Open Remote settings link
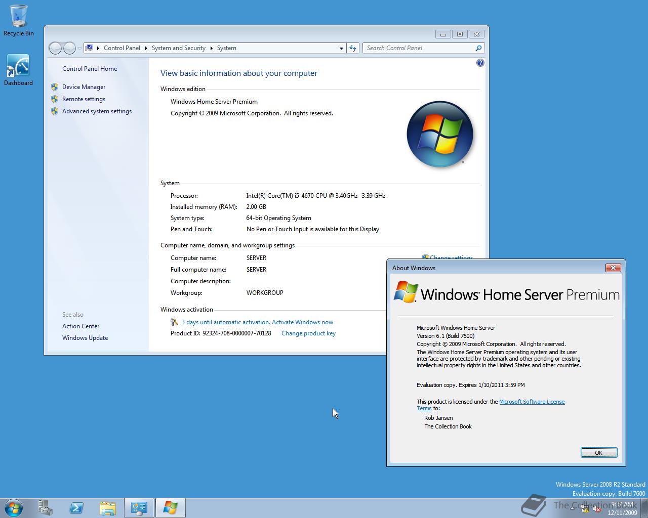Screen dimensions: 648x518 (84, 99)
